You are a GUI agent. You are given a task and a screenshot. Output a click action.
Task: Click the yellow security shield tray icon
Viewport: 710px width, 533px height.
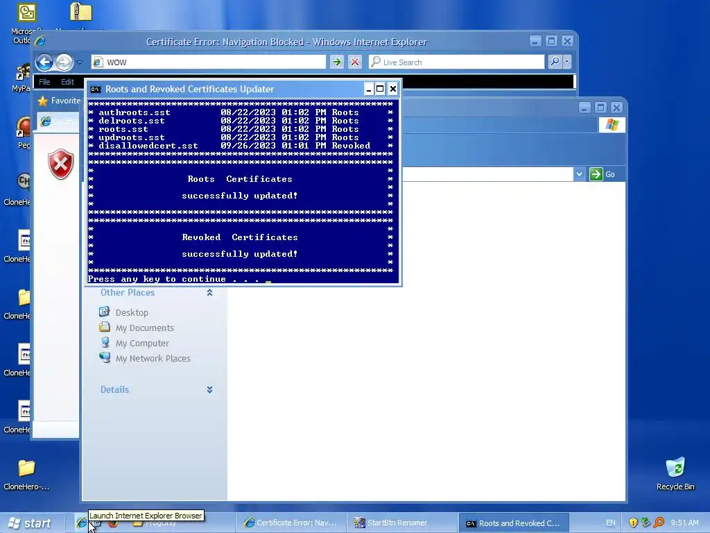633,523
